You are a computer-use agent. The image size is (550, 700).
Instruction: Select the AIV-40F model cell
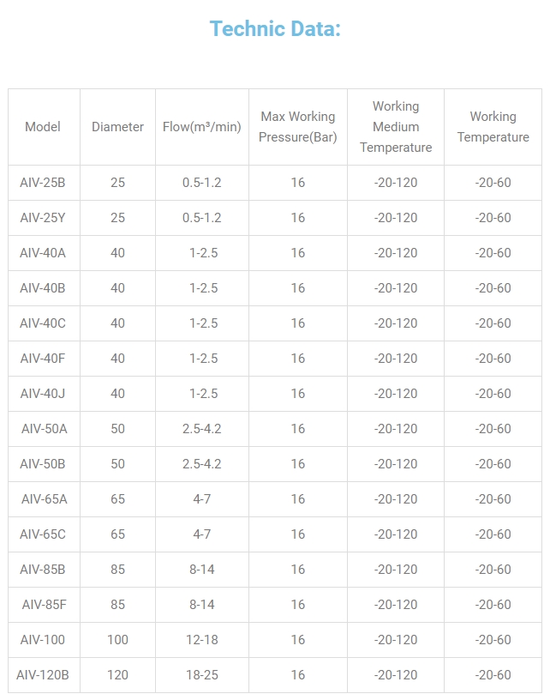pos(43,359)
